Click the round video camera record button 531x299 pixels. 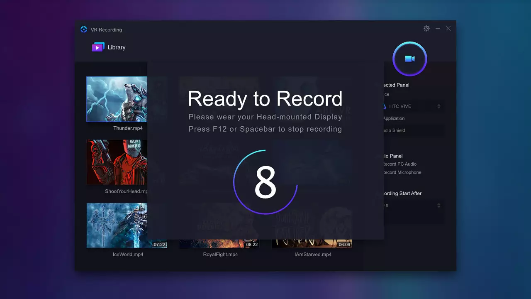[410, 59]
